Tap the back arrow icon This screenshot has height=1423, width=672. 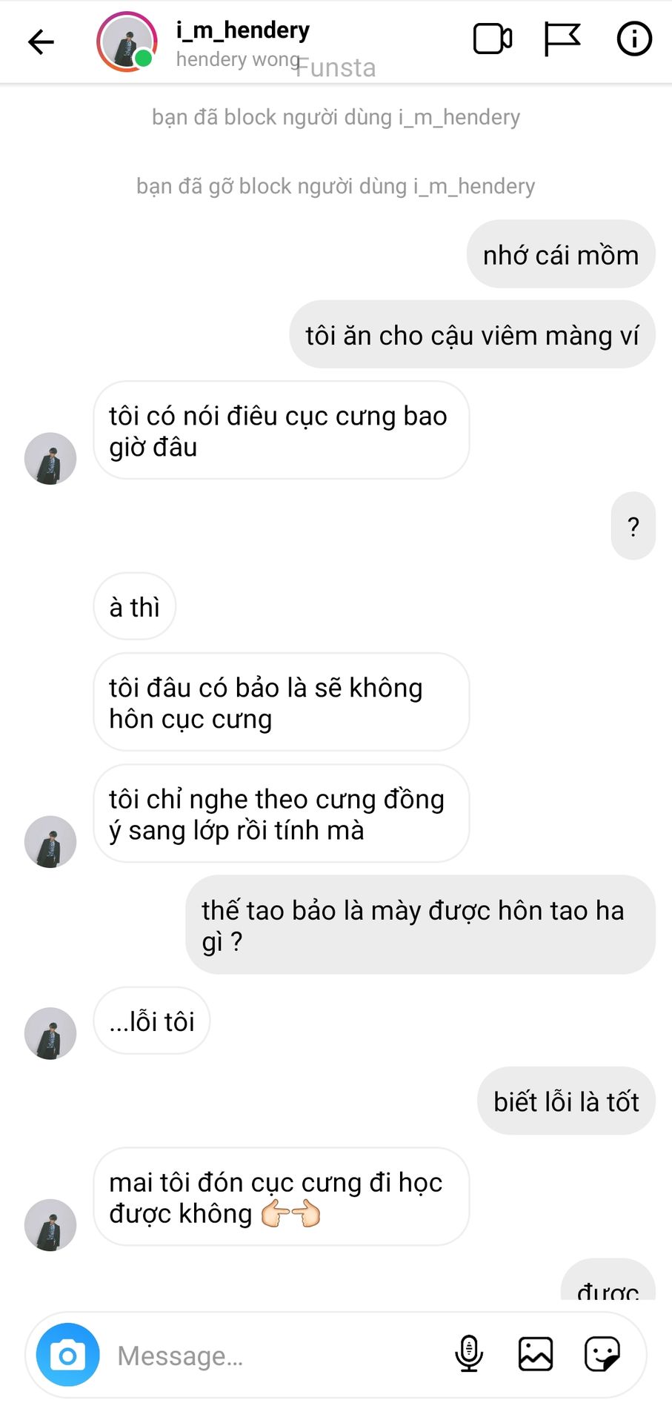41,42
